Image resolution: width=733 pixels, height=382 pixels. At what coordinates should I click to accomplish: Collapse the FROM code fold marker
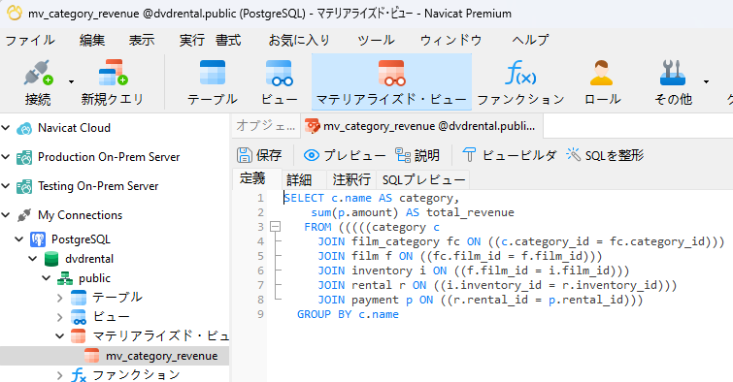[x=276, y=227]
